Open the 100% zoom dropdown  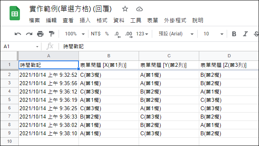coord(75,34)
